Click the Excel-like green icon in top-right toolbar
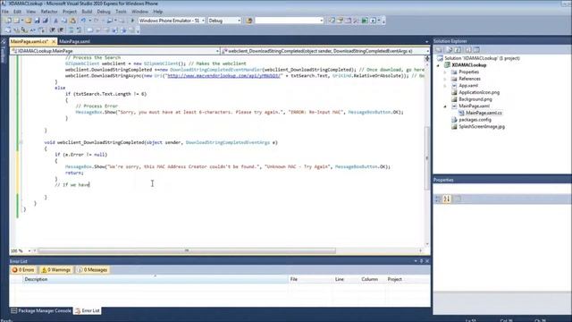Screen dimensions: 572x322 click(365, 21)
